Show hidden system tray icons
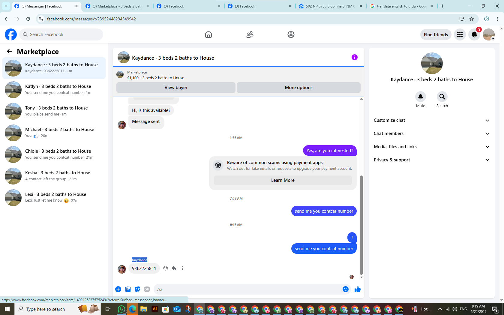The width and height of the screenshot is (504, 315). tap(440, 309)
